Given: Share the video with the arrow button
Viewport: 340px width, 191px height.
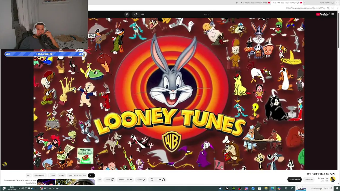Looking at the screenshot, I should point(141,180).
